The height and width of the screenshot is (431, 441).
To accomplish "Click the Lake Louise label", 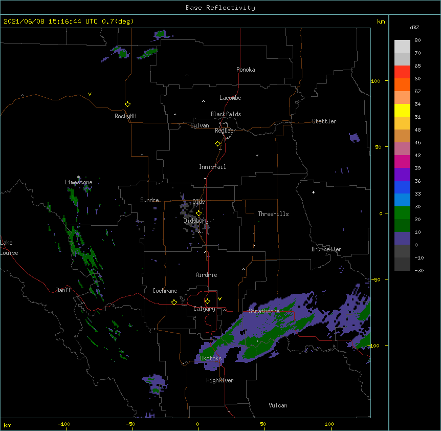I will pyautogui.click(x=9, y=248).
